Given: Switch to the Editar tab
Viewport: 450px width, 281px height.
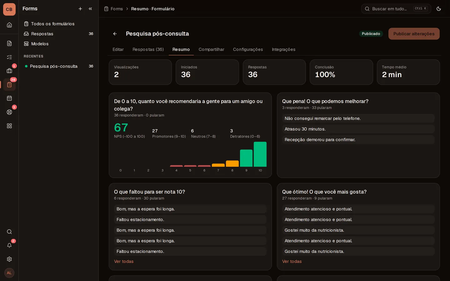Looking at the screenshot, I should click(118, 49).
